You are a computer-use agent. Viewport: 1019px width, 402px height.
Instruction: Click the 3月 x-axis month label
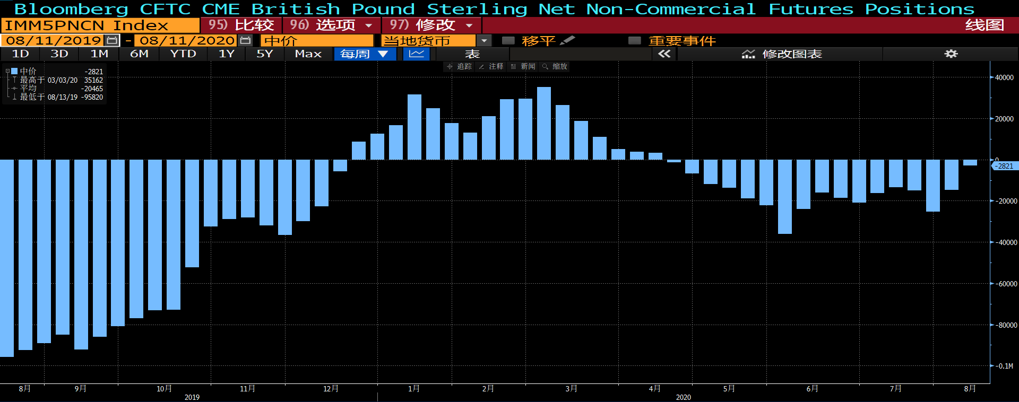(x=572, y=389)
